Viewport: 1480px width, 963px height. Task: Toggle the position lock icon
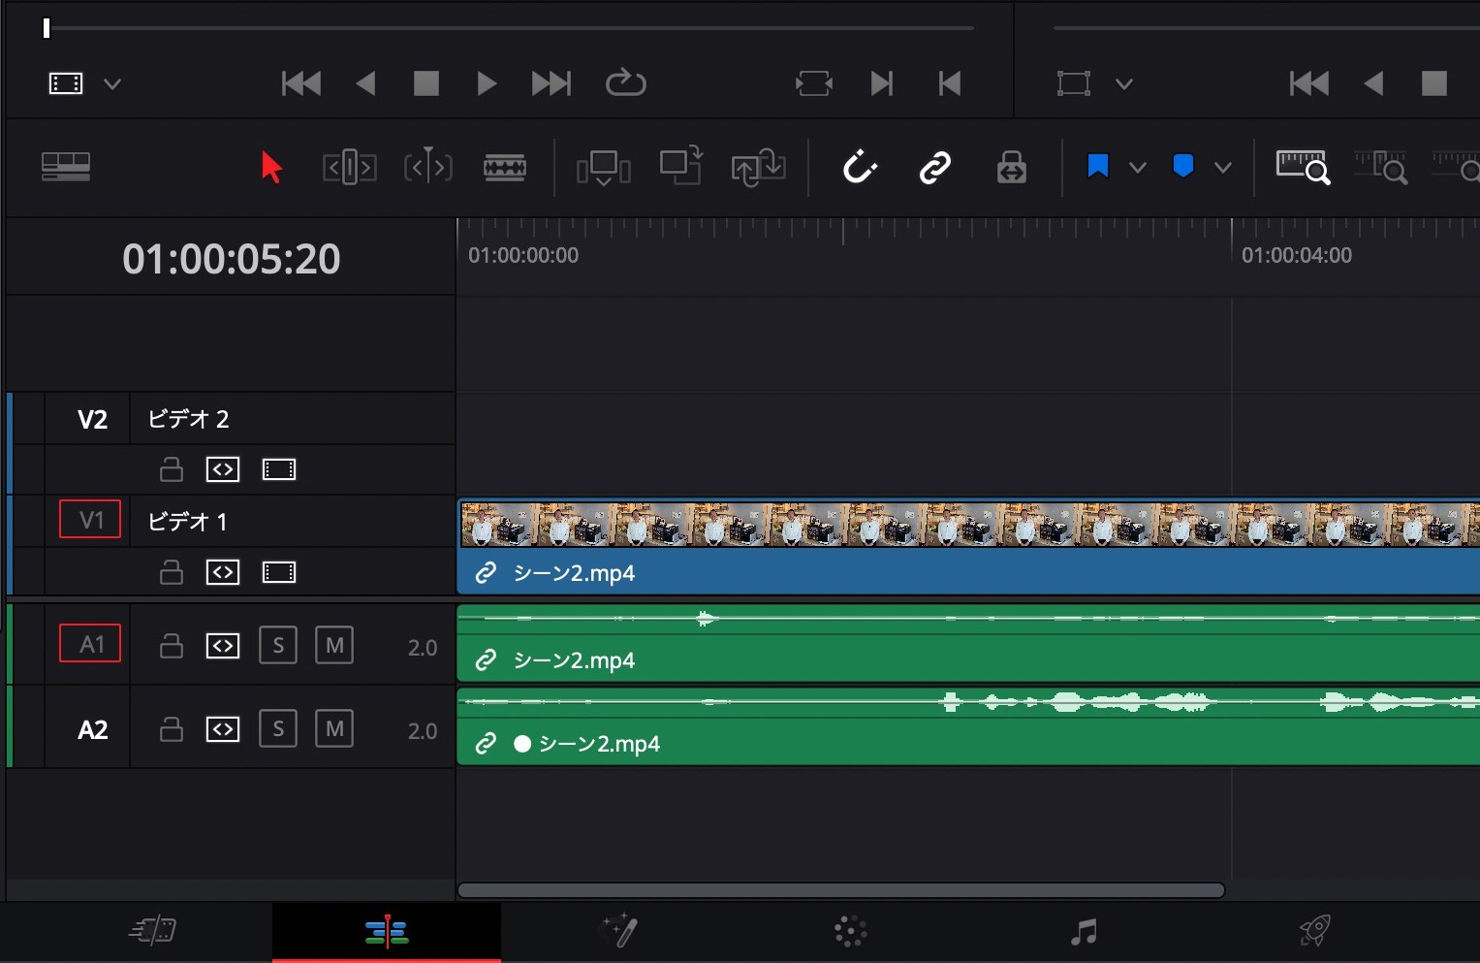click(x=1011, y=167)
